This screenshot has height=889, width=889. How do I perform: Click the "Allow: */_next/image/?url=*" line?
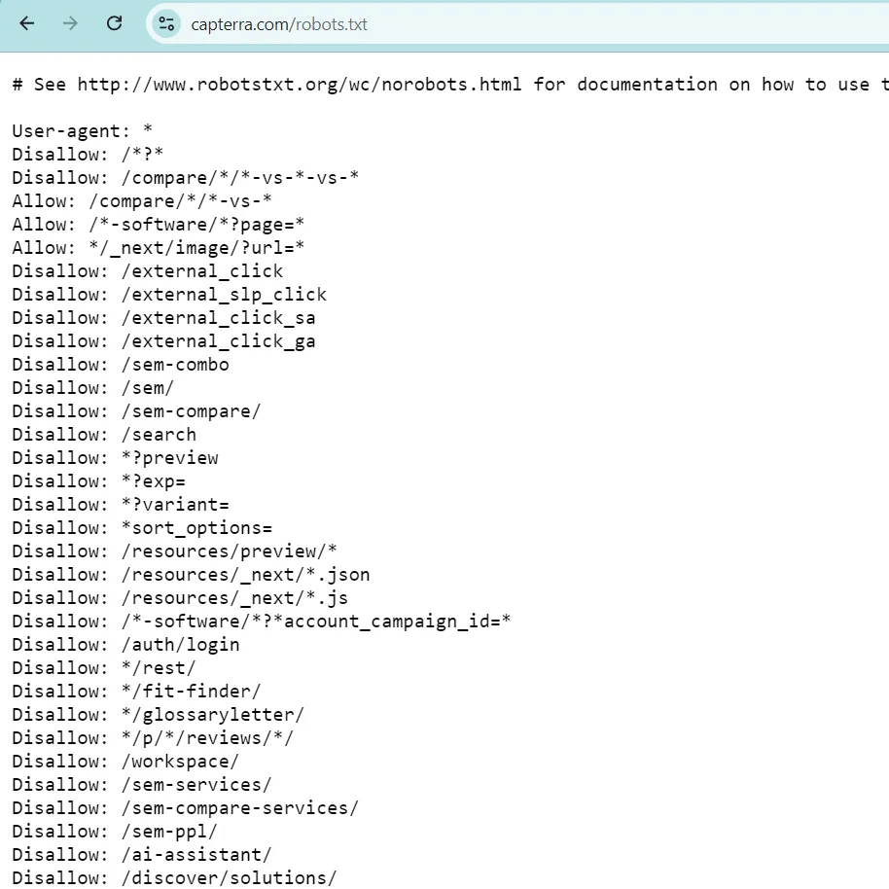coord(159,247)
